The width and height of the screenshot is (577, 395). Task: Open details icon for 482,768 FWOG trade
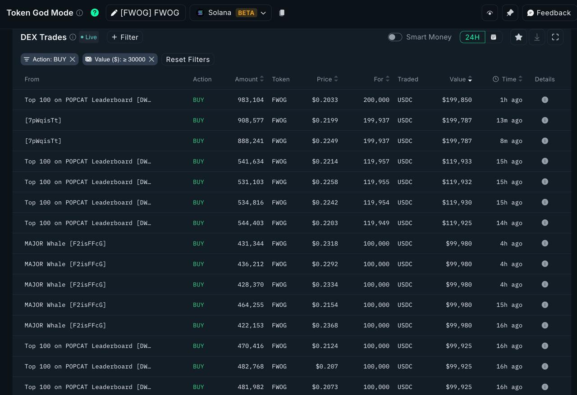545,366
